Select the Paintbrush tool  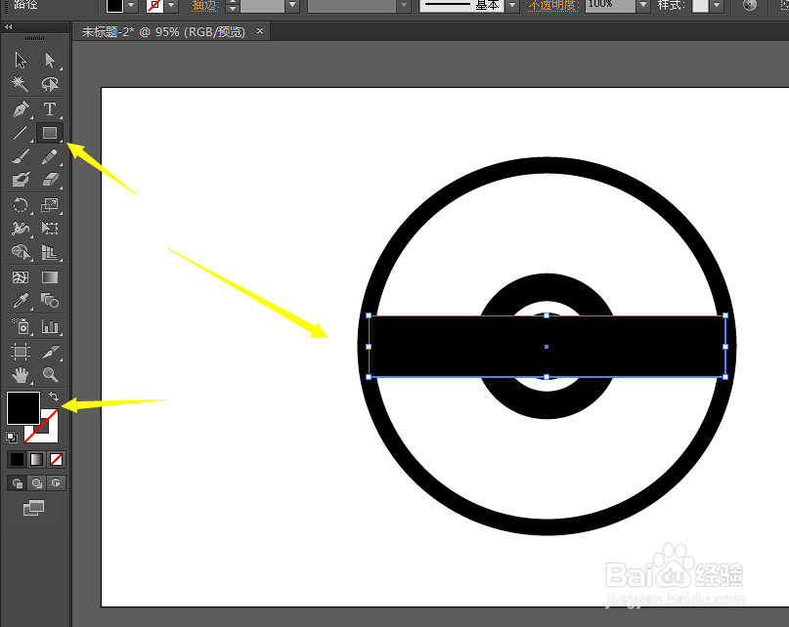point(21,156)
